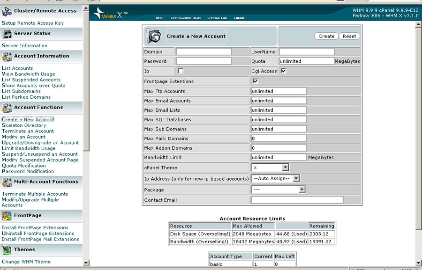This screenshot has height=270, width=422.
Task: Open the List Parked Domains link
Action: 26,97
